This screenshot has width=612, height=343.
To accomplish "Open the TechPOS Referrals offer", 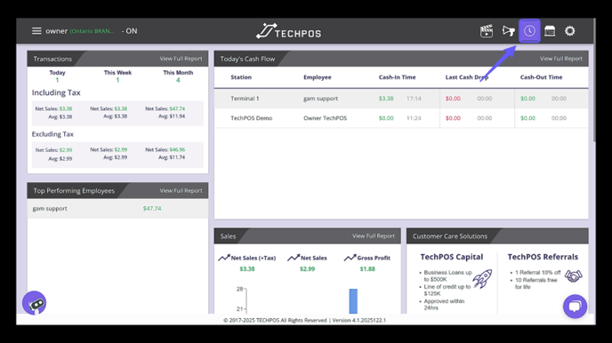I will tap(543, 272).
